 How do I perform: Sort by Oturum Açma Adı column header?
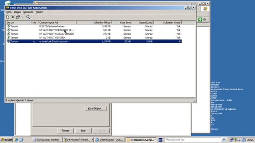pos(57,23)
